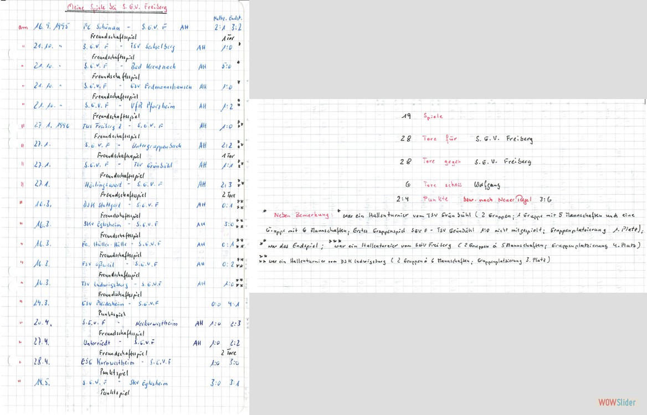This screenshot has width=647, height=415.
Task: Click the ESG Kornwestheim match row
Action: point(129,362)
